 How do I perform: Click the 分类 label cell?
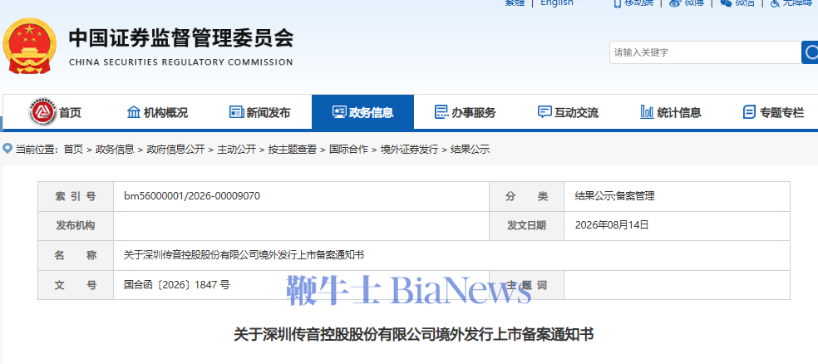pos(526,196)
